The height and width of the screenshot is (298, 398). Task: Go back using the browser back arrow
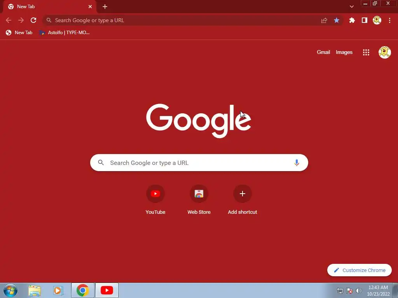9,20
